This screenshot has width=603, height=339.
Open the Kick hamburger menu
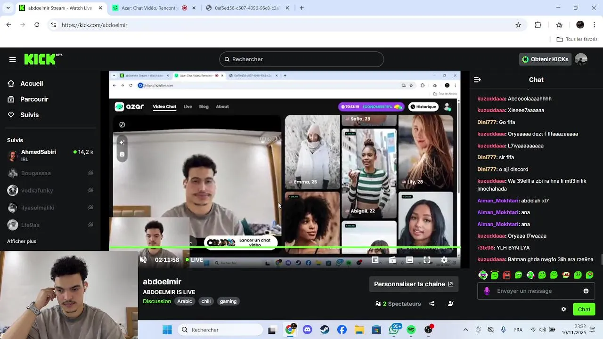13,59
